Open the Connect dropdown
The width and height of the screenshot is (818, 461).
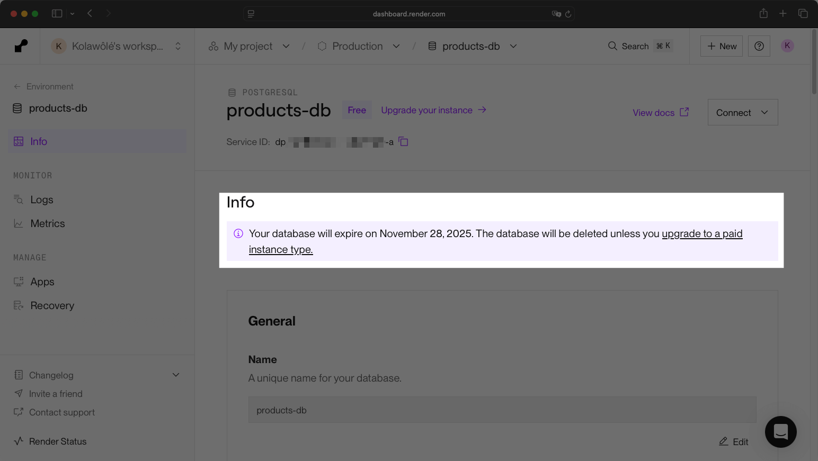click(742, 112)
